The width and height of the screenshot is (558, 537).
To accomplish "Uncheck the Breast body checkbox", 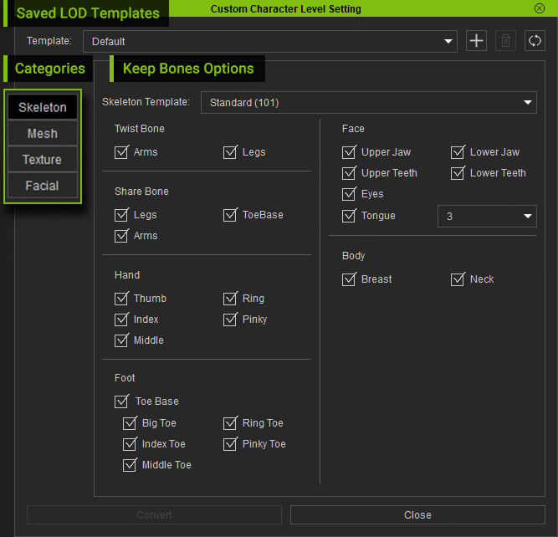I will click(x=350, y=279).
